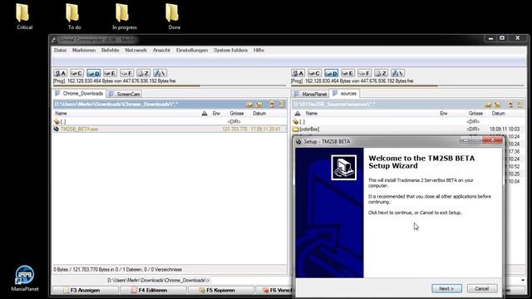Click Cancel in the setup wizard
This screenshot has height=299, width=532.
pyautogui.click(x=482, y=288)
